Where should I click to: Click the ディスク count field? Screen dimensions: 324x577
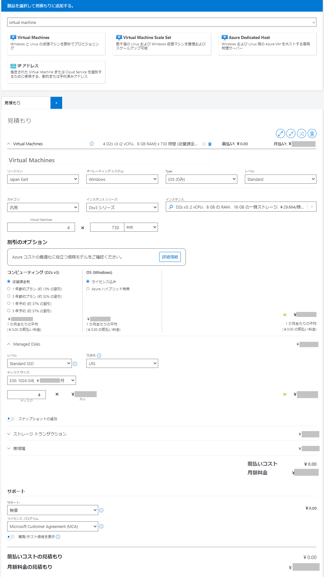coord(26,395)
